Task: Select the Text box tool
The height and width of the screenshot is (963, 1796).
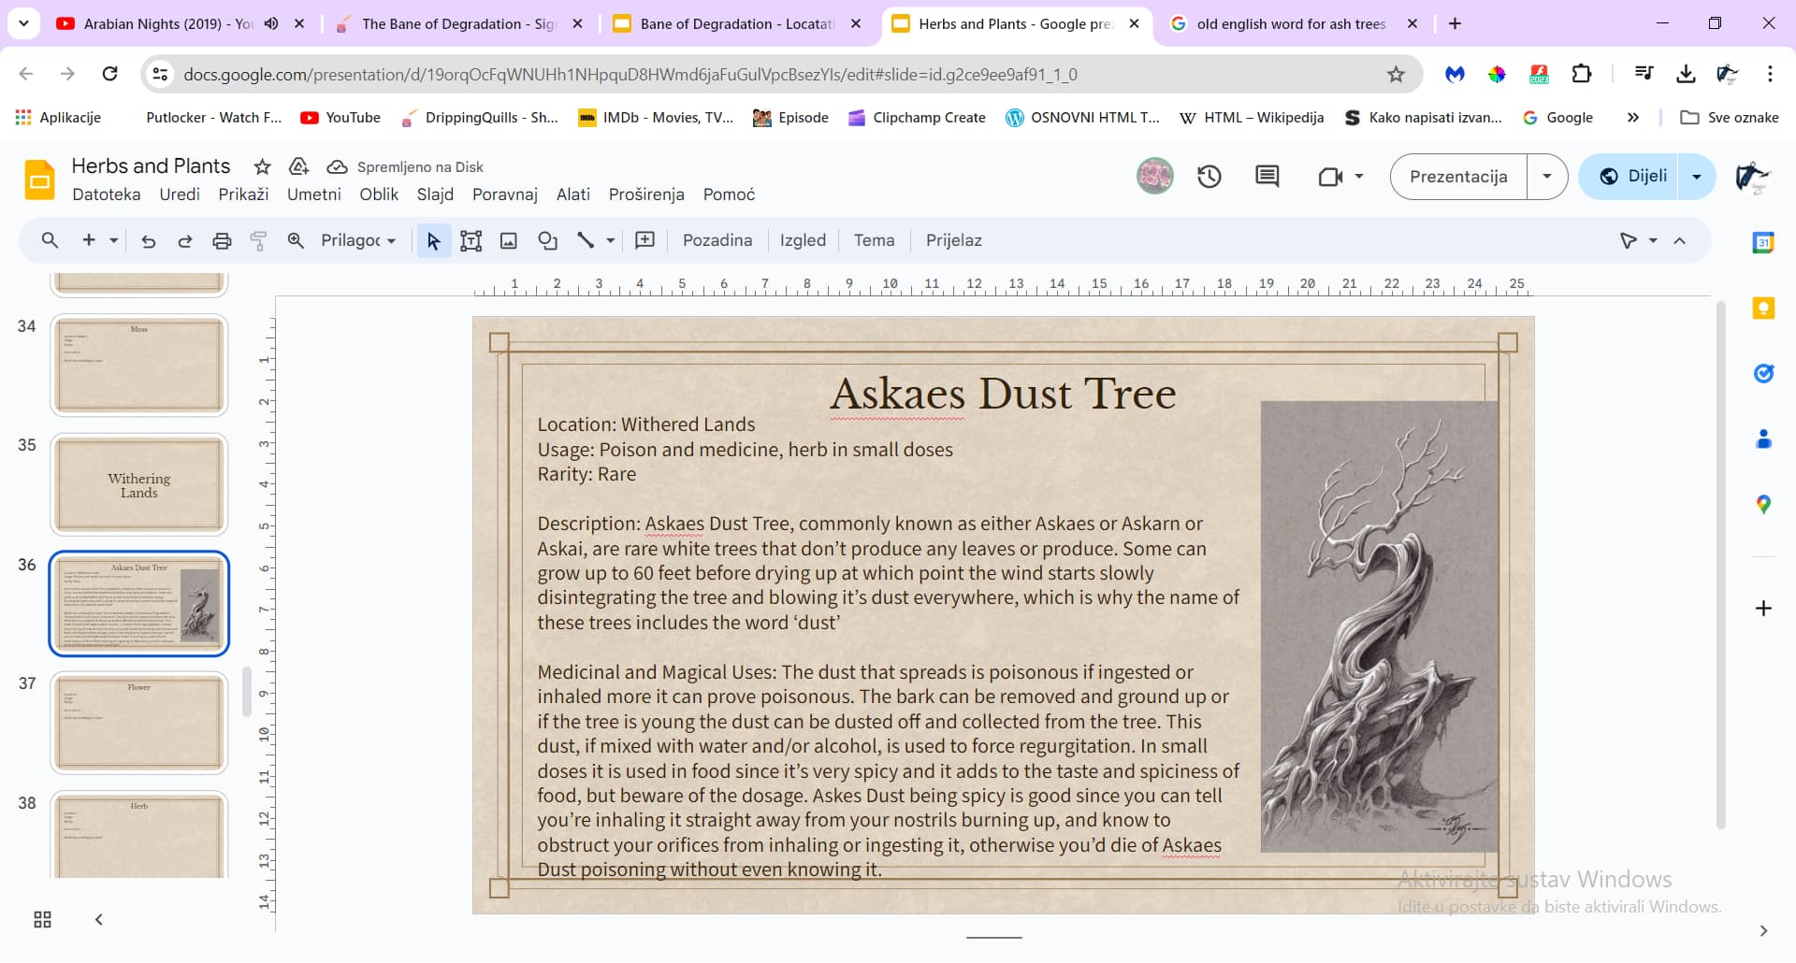Action: (x=471, y=241)
